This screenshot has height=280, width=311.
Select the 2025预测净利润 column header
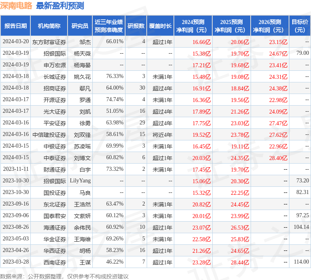pos(231,26)
